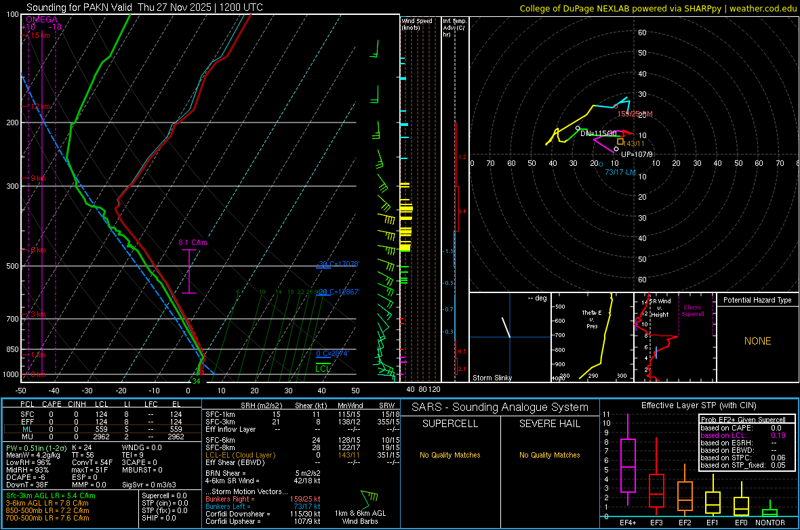This screenshot has width=800, height=530.
Task: Click '700-500mb LR = 7.6 C/km'
Action: 47,518
